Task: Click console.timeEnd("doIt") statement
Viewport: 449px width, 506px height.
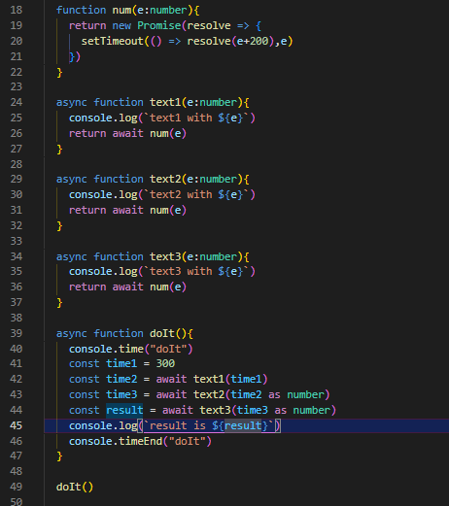Action: point(140,441)
